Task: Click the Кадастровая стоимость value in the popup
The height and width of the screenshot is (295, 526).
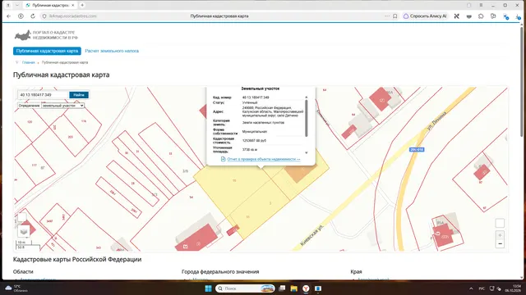Action: (x=254, y=140)
